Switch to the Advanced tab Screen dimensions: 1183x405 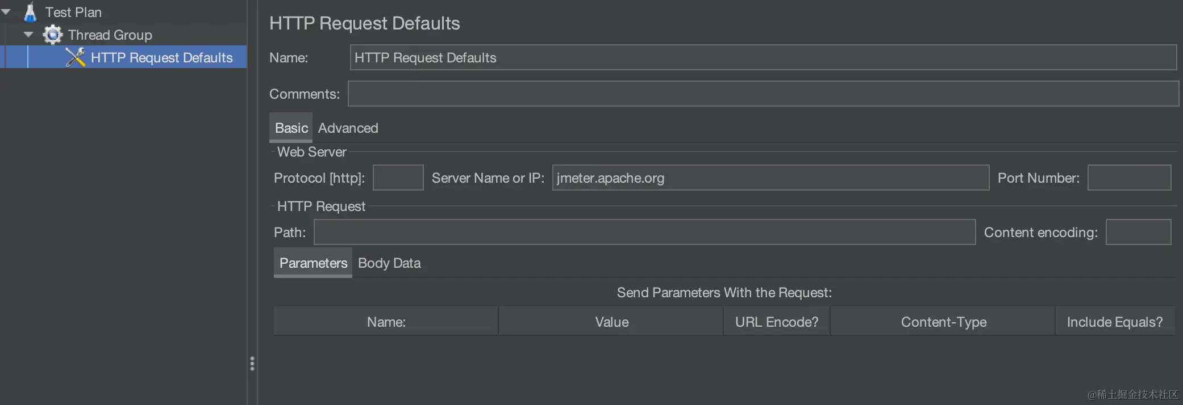348,128
